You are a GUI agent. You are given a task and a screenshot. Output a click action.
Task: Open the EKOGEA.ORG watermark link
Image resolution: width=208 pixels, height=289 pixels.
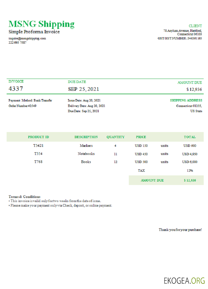(x=184, y=280)
